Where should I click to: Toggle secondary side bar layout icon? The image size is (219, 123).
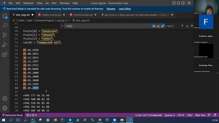[x=183, y=3]
